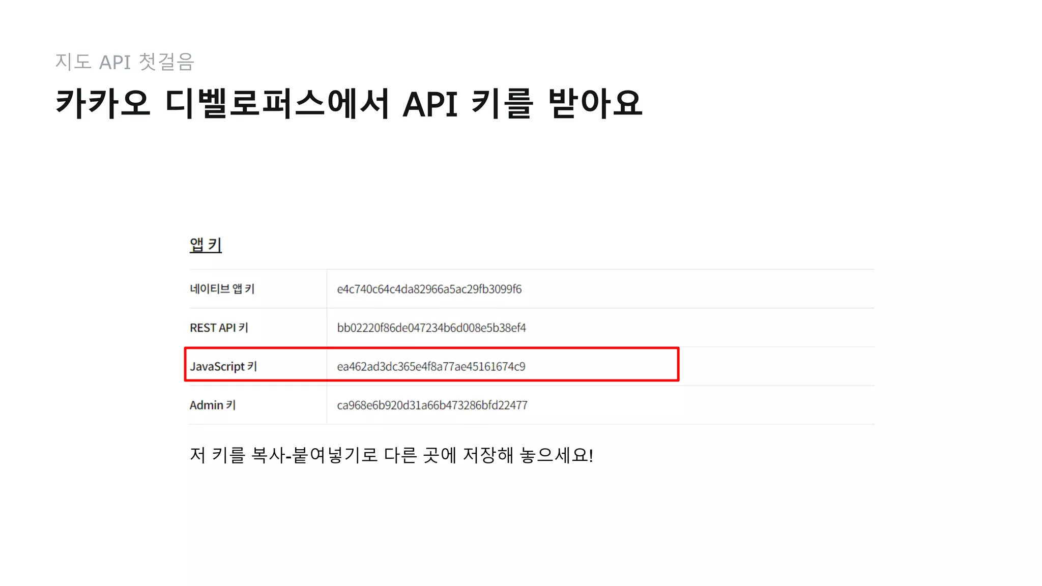This screenshot has width=1042, height=586.
Task: Select the 'REST API 키' row label
Action: [219, 328]
